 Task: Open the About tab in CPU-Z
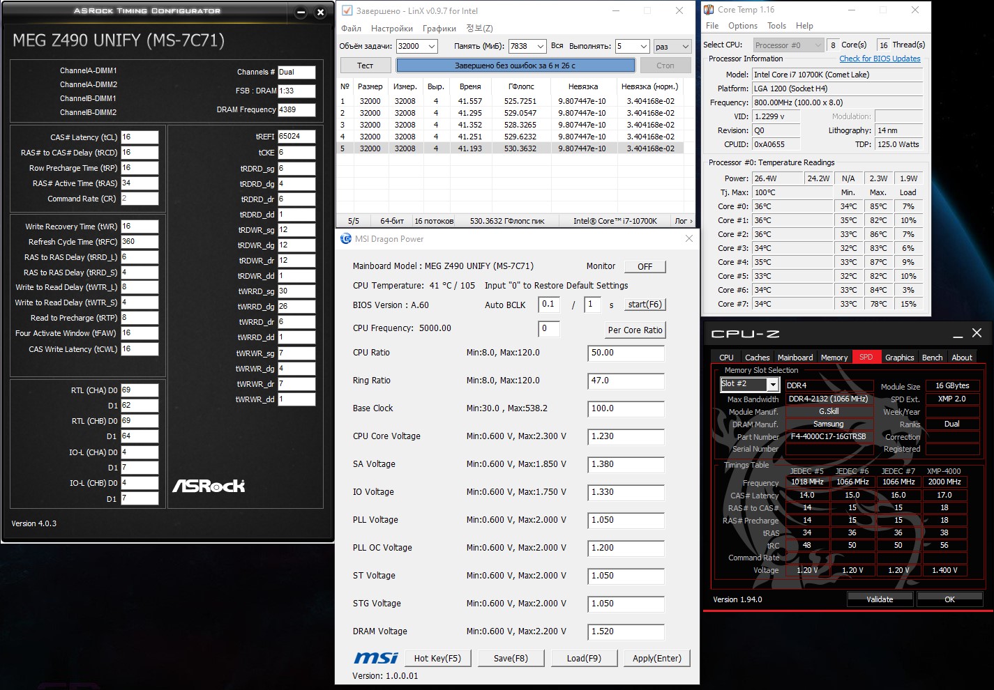[962, 357]
